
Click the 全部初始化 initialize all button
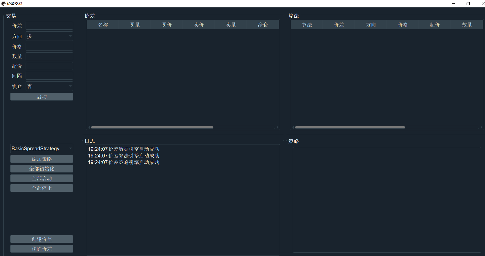(x=41, y=168)
